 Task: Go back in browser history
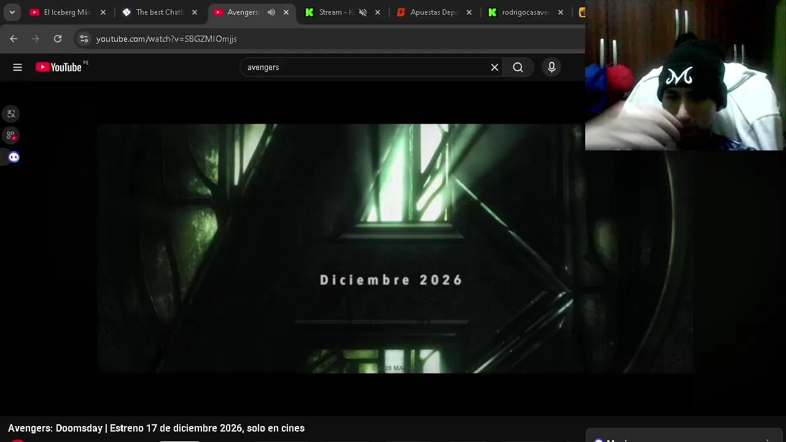[14, 39]
